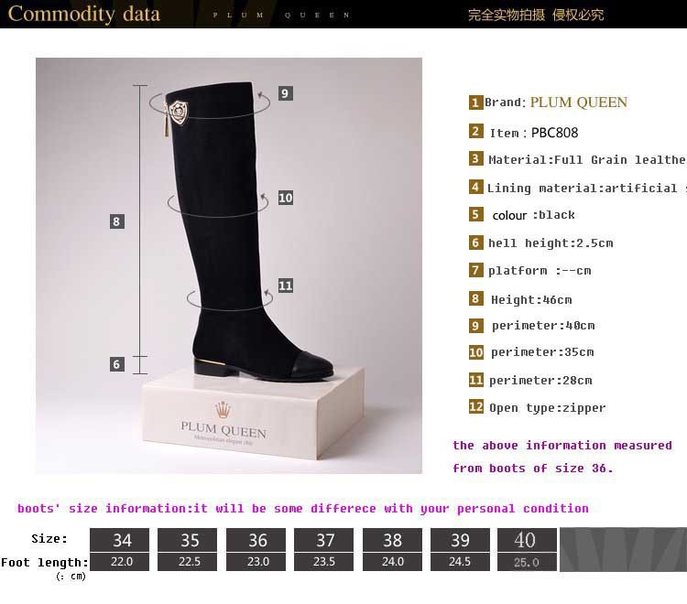The width and height of the screenshot is (687, 604).
Task: Click the number 8 height marker
Action: 116,221
